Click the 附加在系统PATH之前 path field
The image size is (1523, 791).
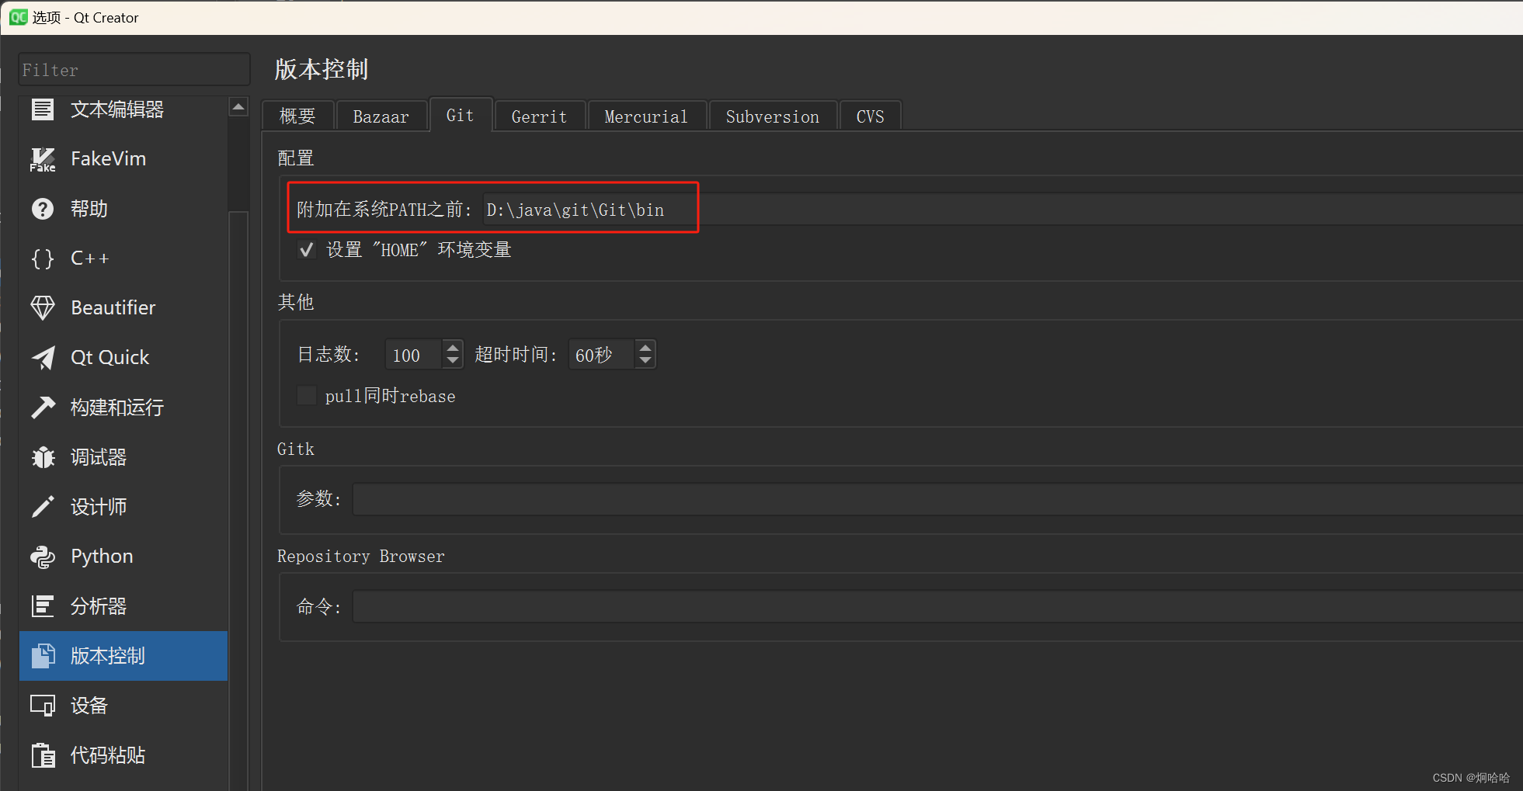point(1002,210)
